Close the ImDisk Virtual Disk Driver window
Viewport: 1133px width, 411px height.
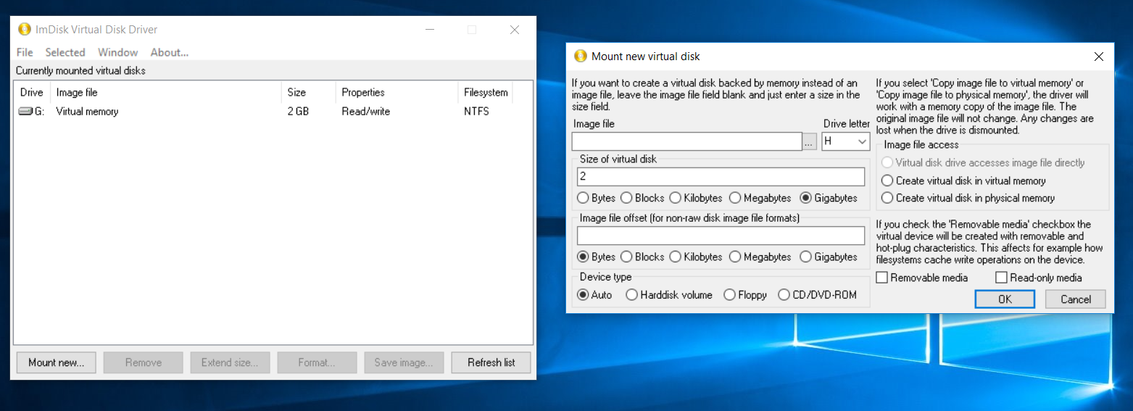(x=515, y=30)
